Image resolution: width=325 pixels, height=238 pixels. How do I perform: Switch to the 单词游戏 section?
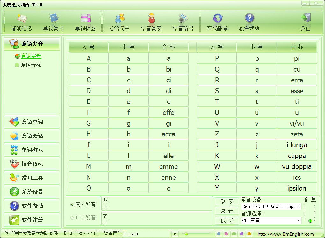tap(31, 150)
